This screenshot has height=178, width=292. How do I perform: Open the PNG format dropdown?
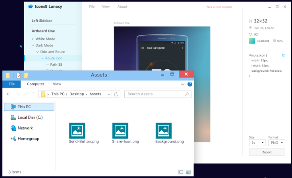click(277, 143)
